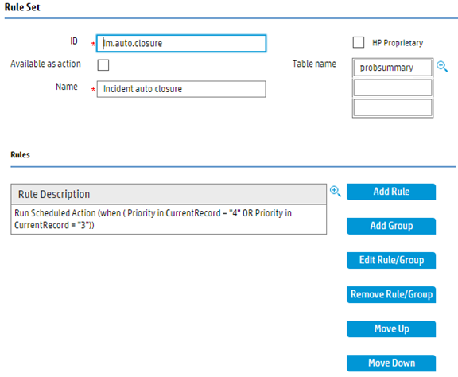
Task: Add a new rule with Add Rule
Action: 391,192
